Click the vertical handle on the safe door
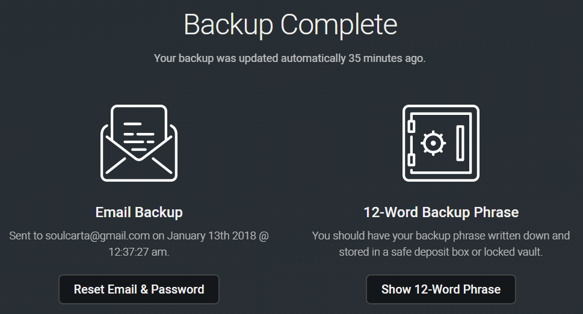This screenshot has width=583, height=314. 460,143
